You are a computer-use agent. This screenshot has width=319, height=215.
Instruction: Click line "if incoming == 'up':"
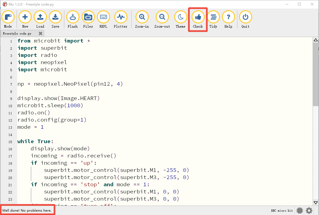(64, 163)
